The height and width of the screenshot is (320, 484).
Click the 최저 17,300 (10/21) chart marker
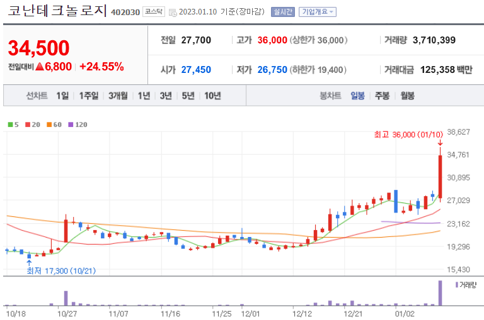pyautogui.click(x=61, y=271)
